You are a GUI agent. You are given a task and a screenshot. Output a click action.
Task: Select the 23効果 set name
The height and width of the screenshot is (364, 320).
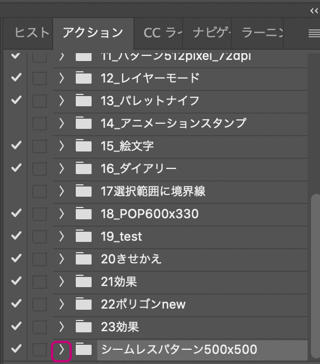tap(120, 327)
